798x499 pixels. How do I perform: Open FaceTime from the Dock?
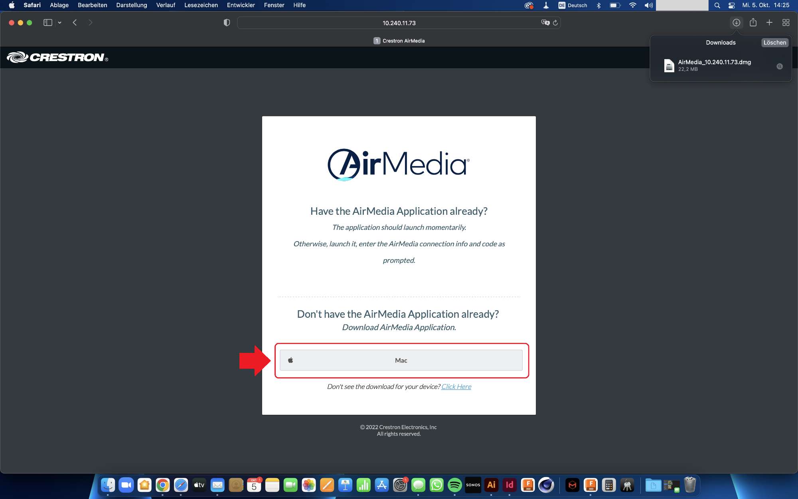pos(290,485)
